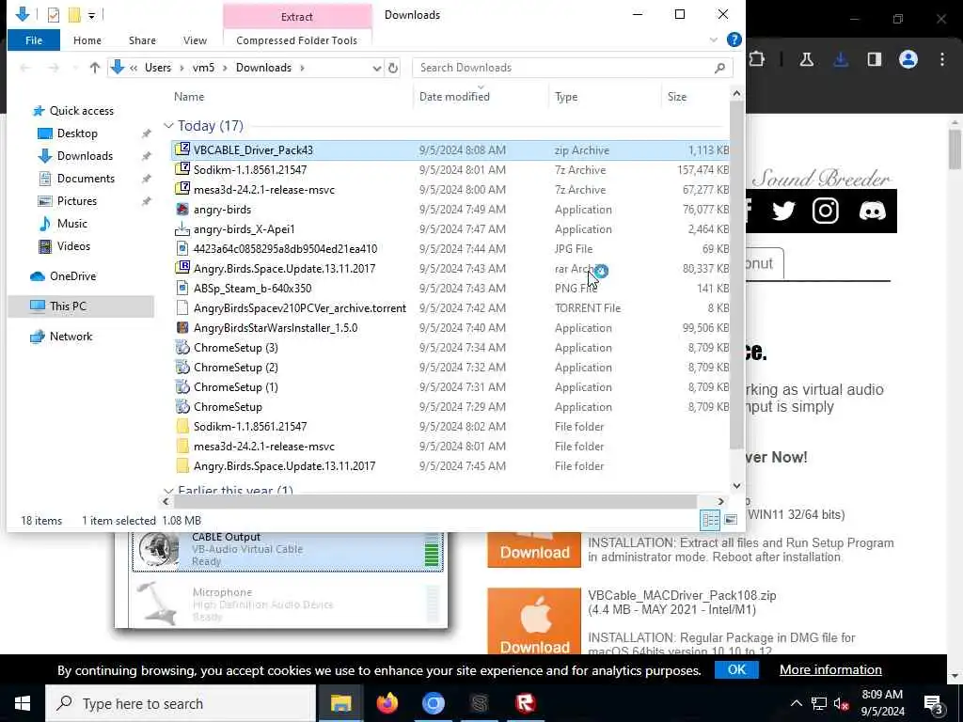Click the Refresh button in address bar
The width and height of the screenshot is (963, 722).
(393, 68)
